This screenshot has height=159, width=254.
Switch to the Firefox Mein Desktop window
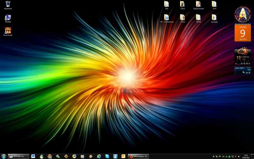[x=138, y=156]
